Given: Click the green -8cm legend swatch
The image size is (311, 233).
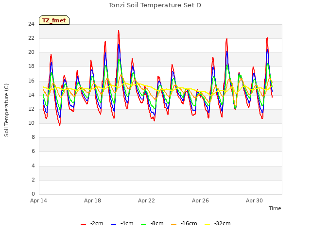Looking at the screenshot, I should (144, 224).
